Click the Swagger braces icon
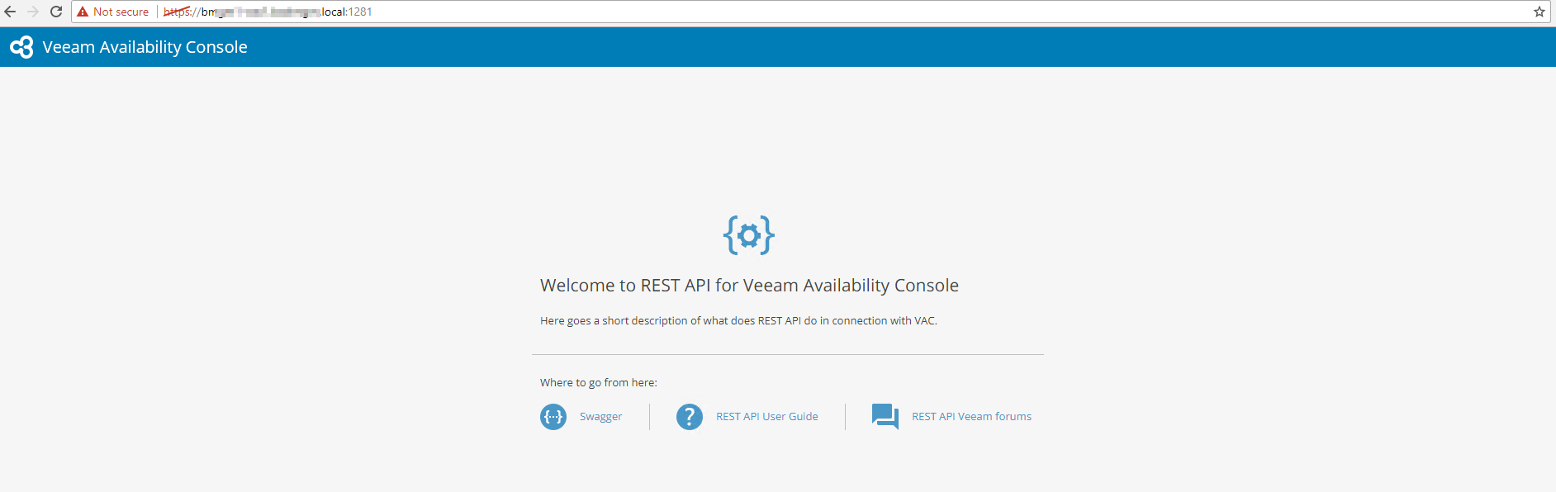The height and width of the screenshot is (492, 1556). [x=553, y=417]
